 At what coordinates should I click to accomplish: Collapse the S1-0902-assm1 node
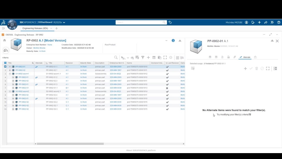pos(10,74)
